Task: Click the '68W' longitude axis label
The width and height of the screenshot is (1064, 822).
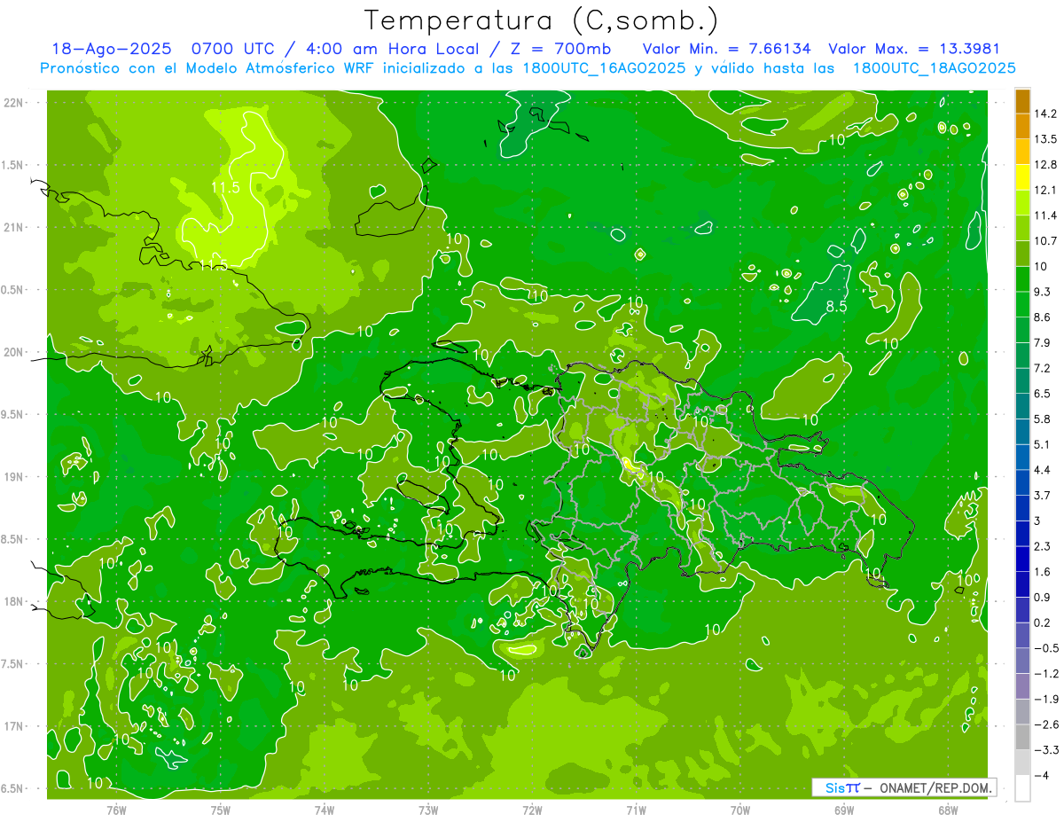Action: tap(948, 810)
